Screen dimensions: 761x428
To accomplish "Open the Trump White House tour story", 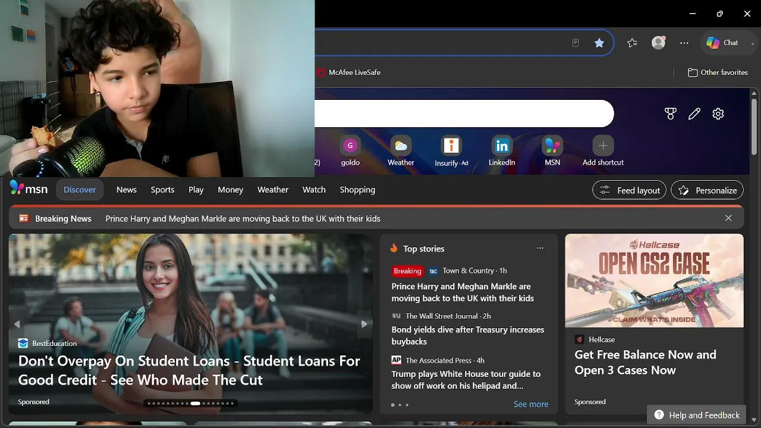I will click(466, 380).
